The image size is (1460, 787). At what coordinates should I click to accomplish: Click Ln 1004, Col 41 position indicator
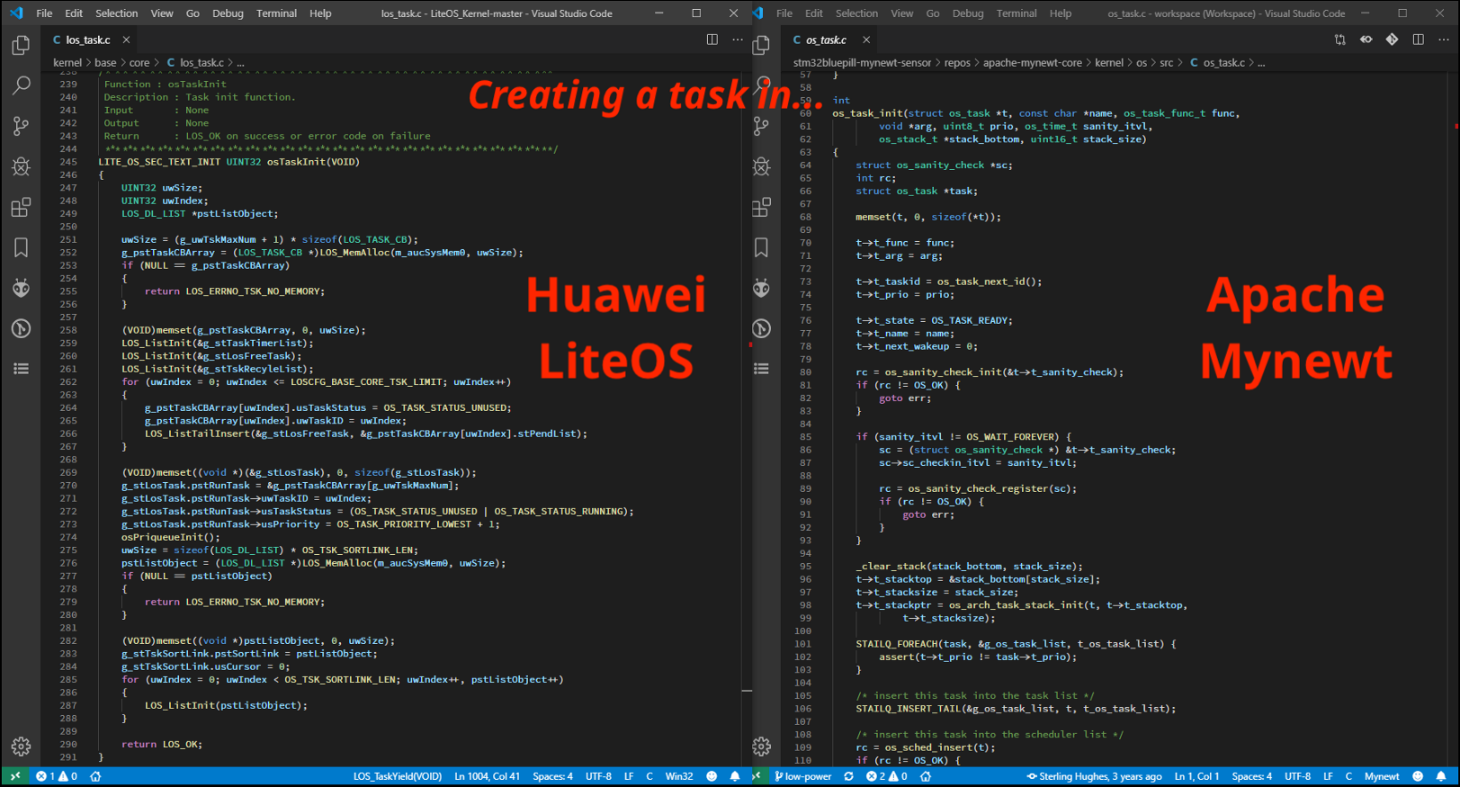click(487, 776)
